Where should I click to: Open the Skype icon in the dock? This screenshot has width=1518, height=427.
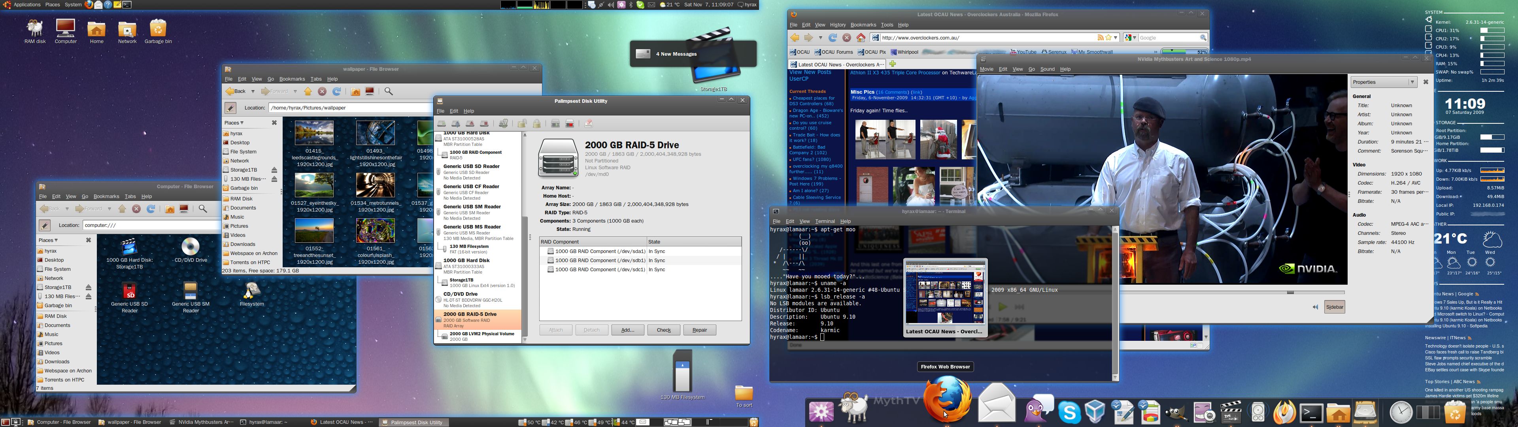coord(1069,412)
